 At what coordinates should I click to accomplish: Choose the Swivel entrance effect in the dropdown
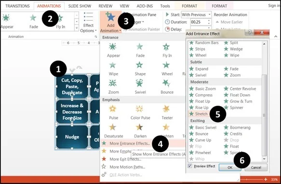point(140,87)
